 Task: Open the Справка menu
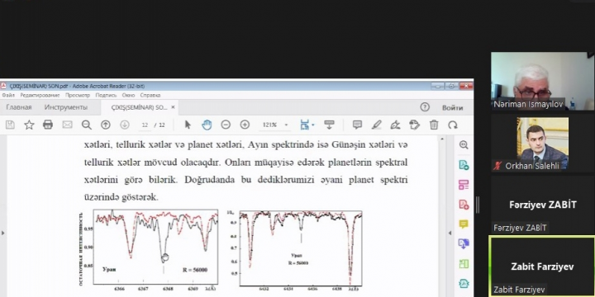pos(150,95)
